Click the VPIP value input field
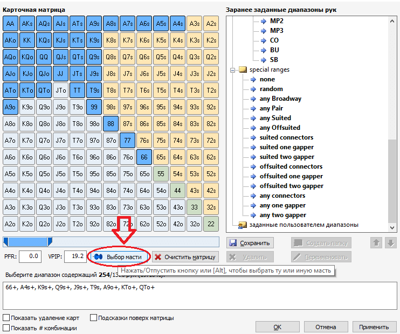The width and height of the screenshot is (400, 334). click(75, 256)
